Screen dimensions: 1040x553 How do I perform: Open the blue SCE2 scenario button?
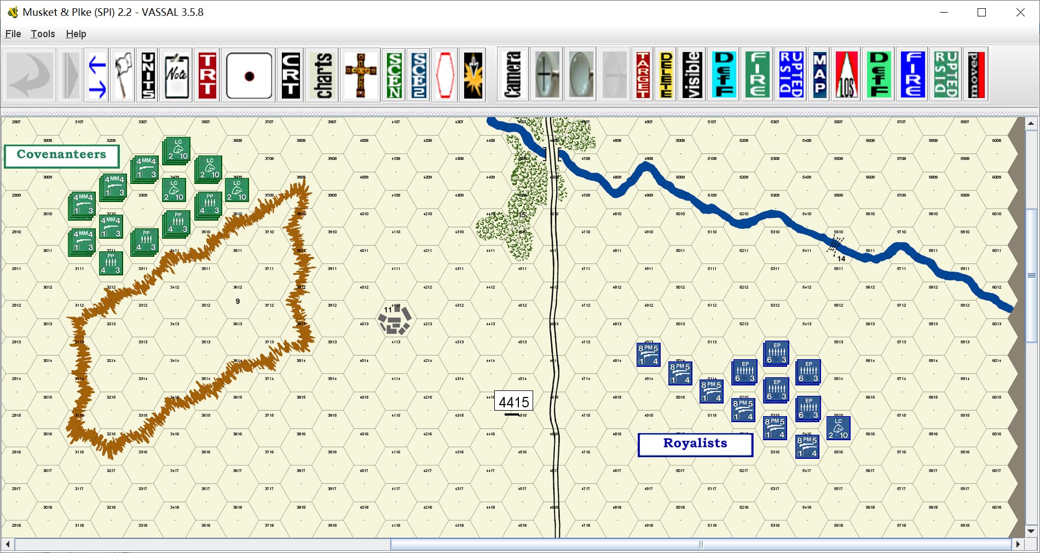point(419,75)
